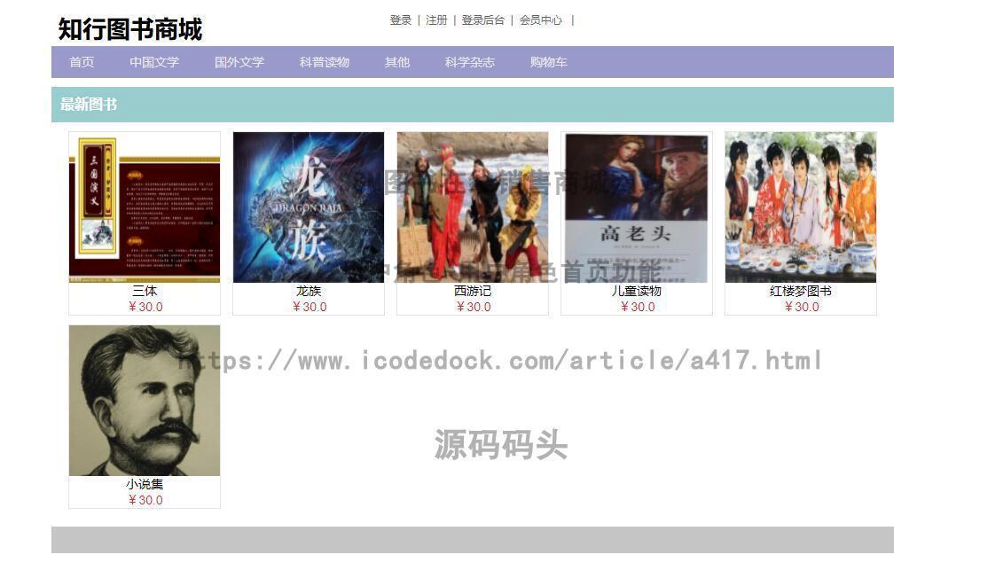The image size is (1003, 578).
Task: View the 购物车 shopping cart
Action: [548, 62]
